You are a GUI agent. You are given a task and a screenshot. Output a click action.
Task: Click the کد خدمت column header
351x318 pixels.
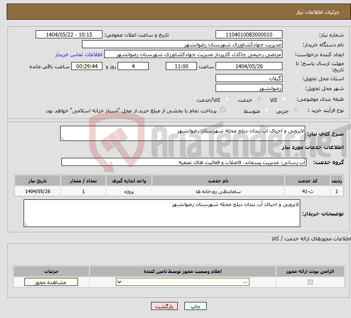click(308, 180)
